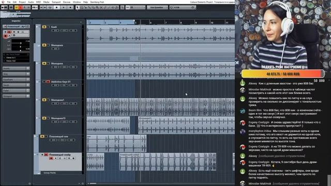This screenshot has height=186, width=331.
Task: Click manylepton iridus username in chat
Action: (x=260, y=131)
